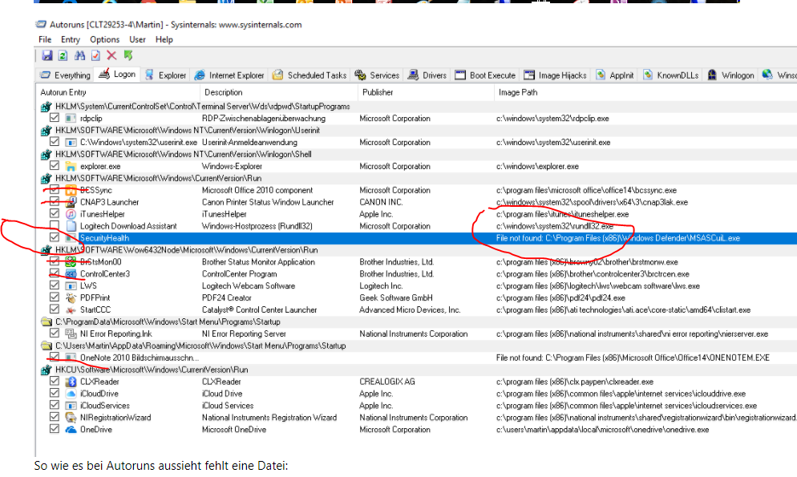Switch to the Boot Execute tab
The image size is (797, 477).
(x=485, y=75)
